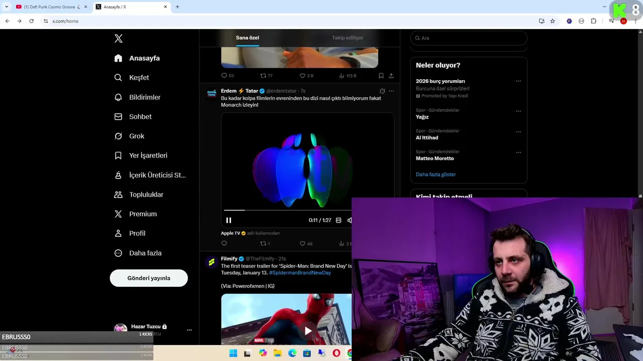Reply to the top post with 53 replies

tap(228, 76)
